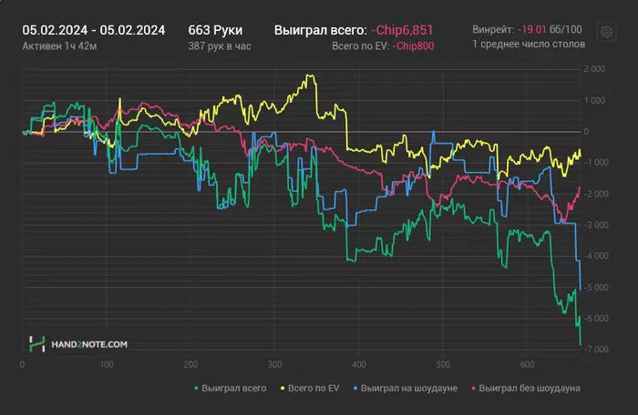638x415 pixels.
Task: Toggle the 'Выиграл на шоудауне' blue legend series
Action: point(405,389)
